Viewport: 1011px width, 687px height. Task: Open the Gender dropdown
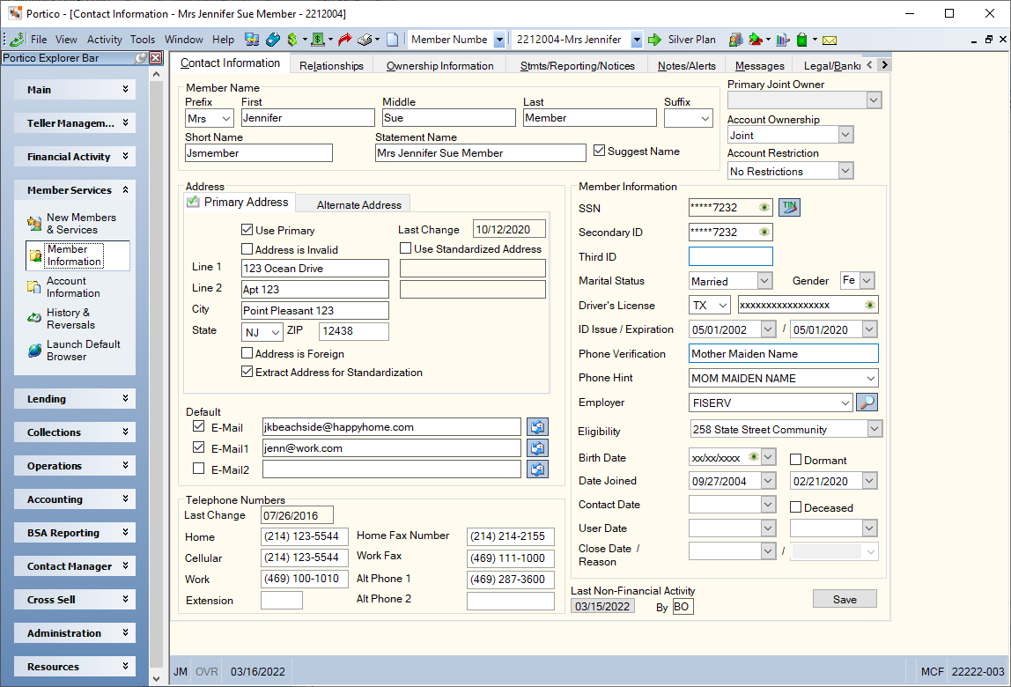[x=867, y=281]
